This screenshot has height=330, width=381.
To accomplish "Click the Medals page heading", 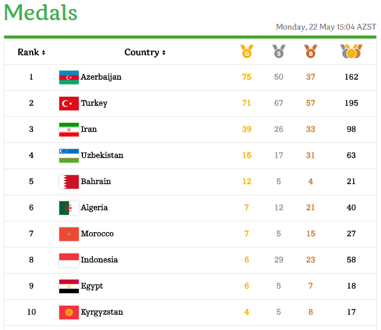I will point(41,12).
